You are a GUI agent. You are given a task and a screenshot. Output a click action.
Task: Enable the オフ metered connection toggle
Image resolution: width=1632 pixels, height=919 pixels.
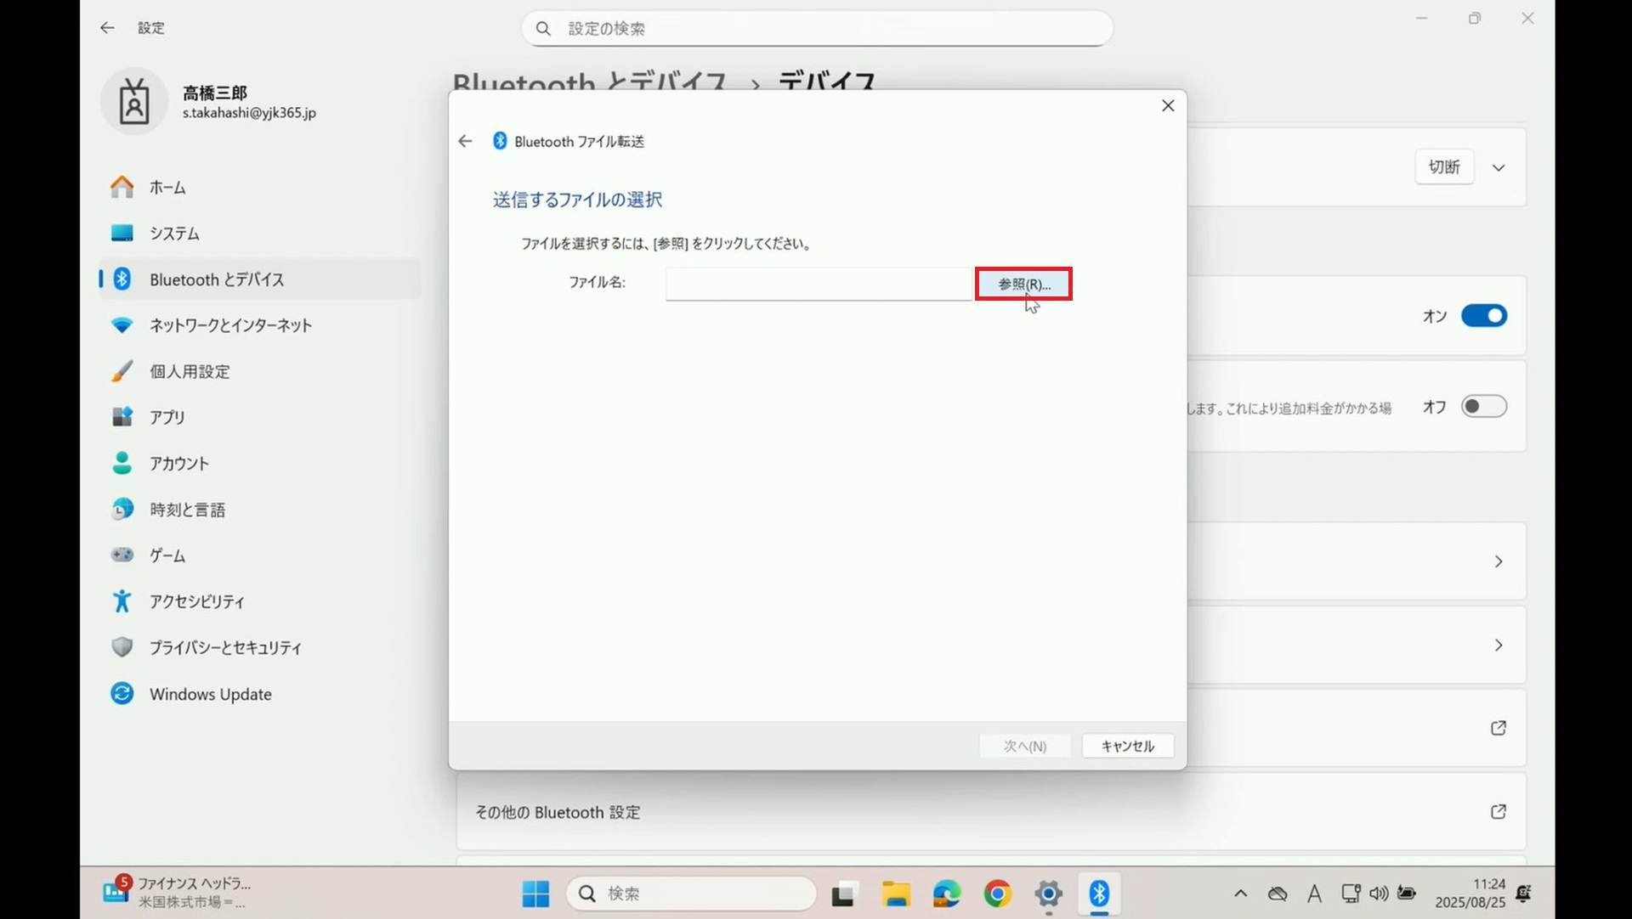click(x=1483, y=407)
